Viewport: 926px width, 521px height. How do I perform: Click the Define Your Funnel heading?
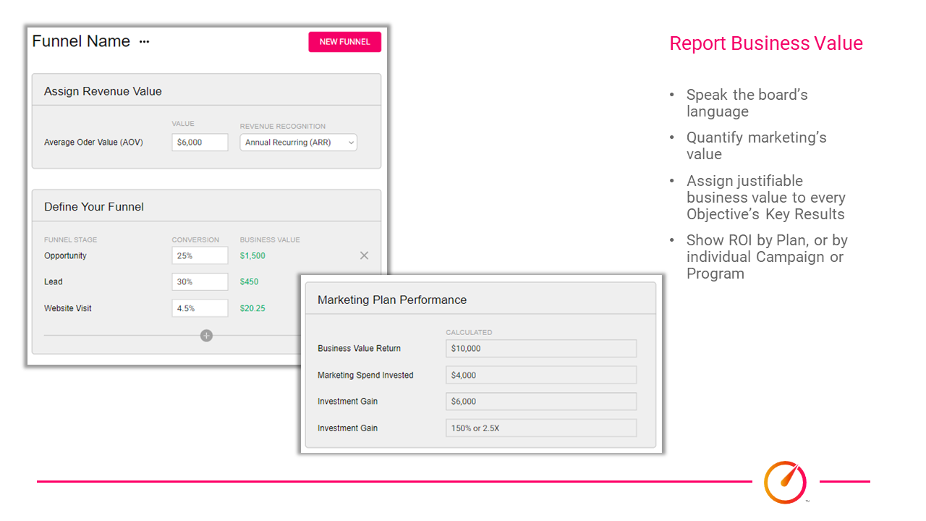click(x=94, y=207)
